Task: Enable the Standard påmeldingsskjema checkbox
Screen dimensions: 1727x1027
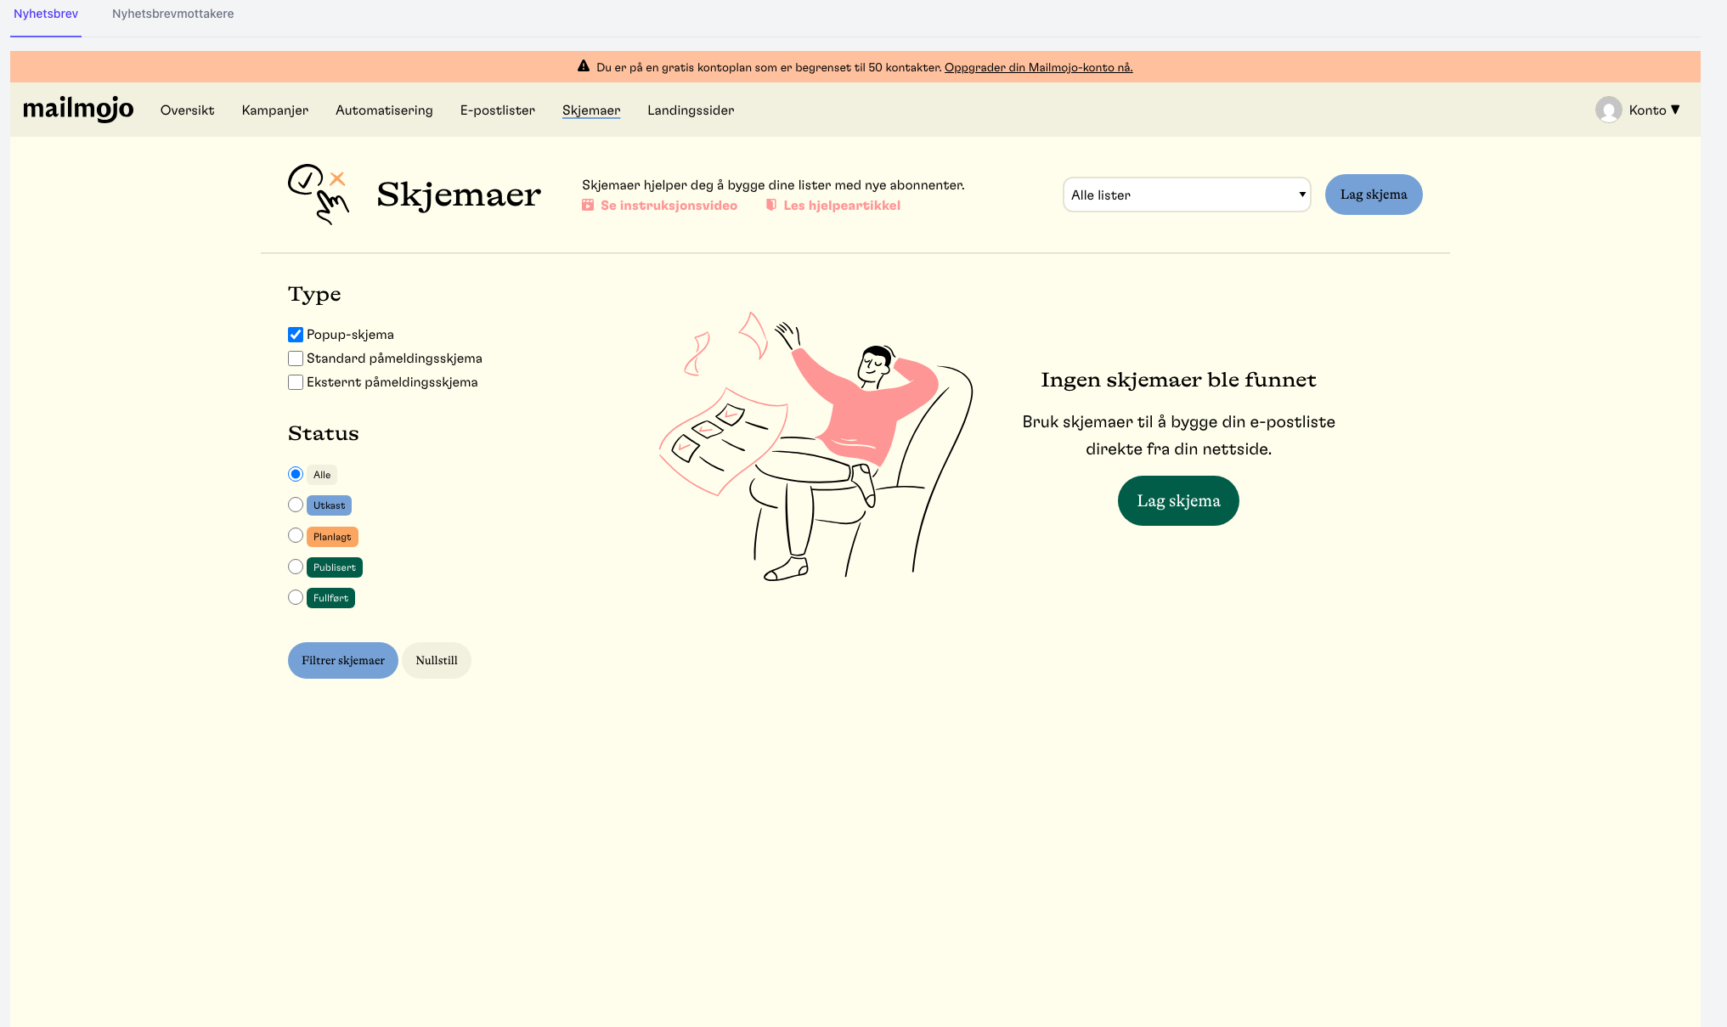Action: click(x=296, y=358)
